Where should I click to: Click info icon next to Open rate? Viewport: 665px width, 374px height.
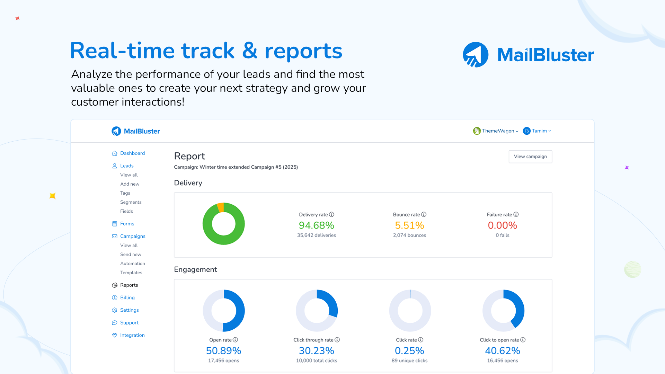235,340
